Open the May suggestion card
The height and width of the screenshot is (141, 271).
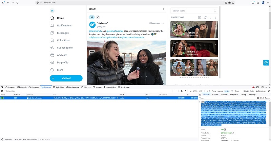click(194, 68)
